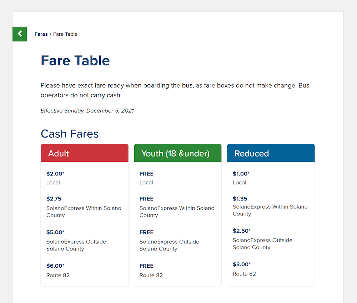This screenshot has height=303, width=357.
Task: Click the Fare Table page heading
Action: coord(75,61)
